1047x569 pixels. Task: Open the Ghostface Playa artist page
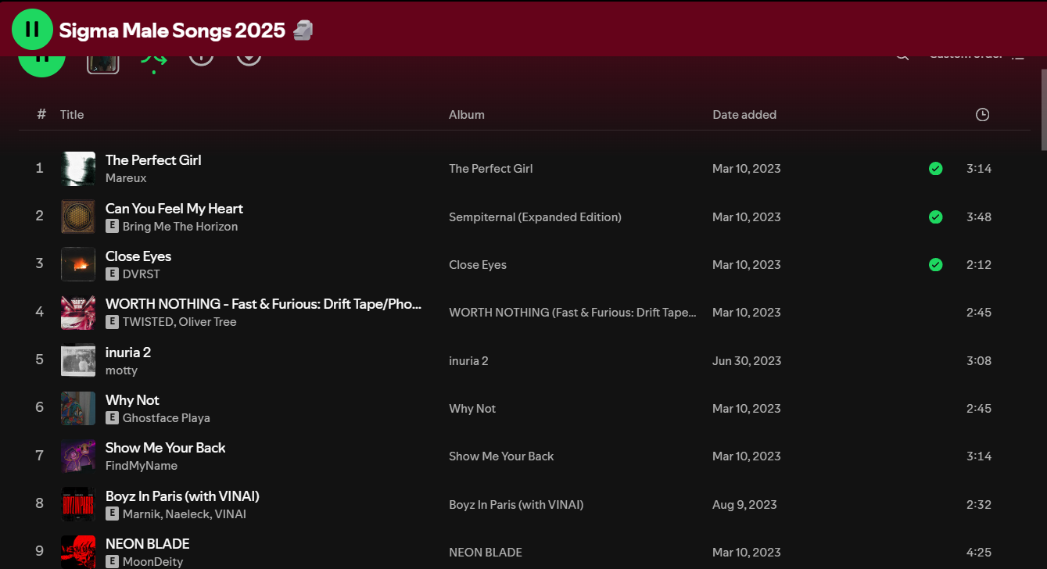click(166, 418)
